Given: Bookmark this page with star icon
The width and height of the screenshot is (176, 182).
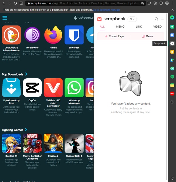Looking at the screenshot, I should click(142, 3).
